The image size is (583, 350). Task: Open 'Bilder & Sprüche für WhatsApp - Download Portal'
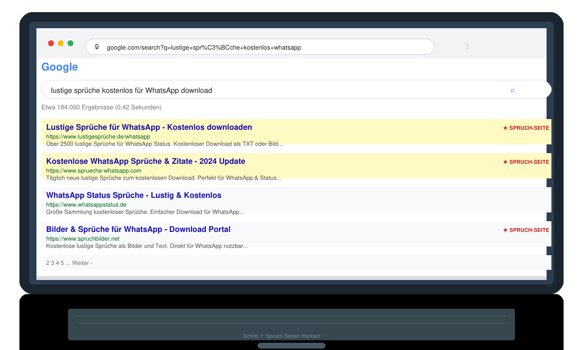pyautogui.click(x=138, y=229)
